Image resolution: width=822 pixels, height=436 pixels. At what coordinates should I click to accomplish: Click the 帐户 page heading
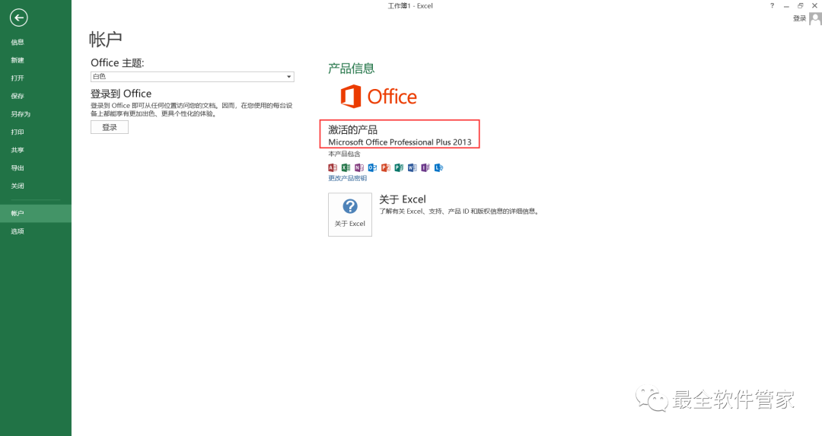(105, 39)
